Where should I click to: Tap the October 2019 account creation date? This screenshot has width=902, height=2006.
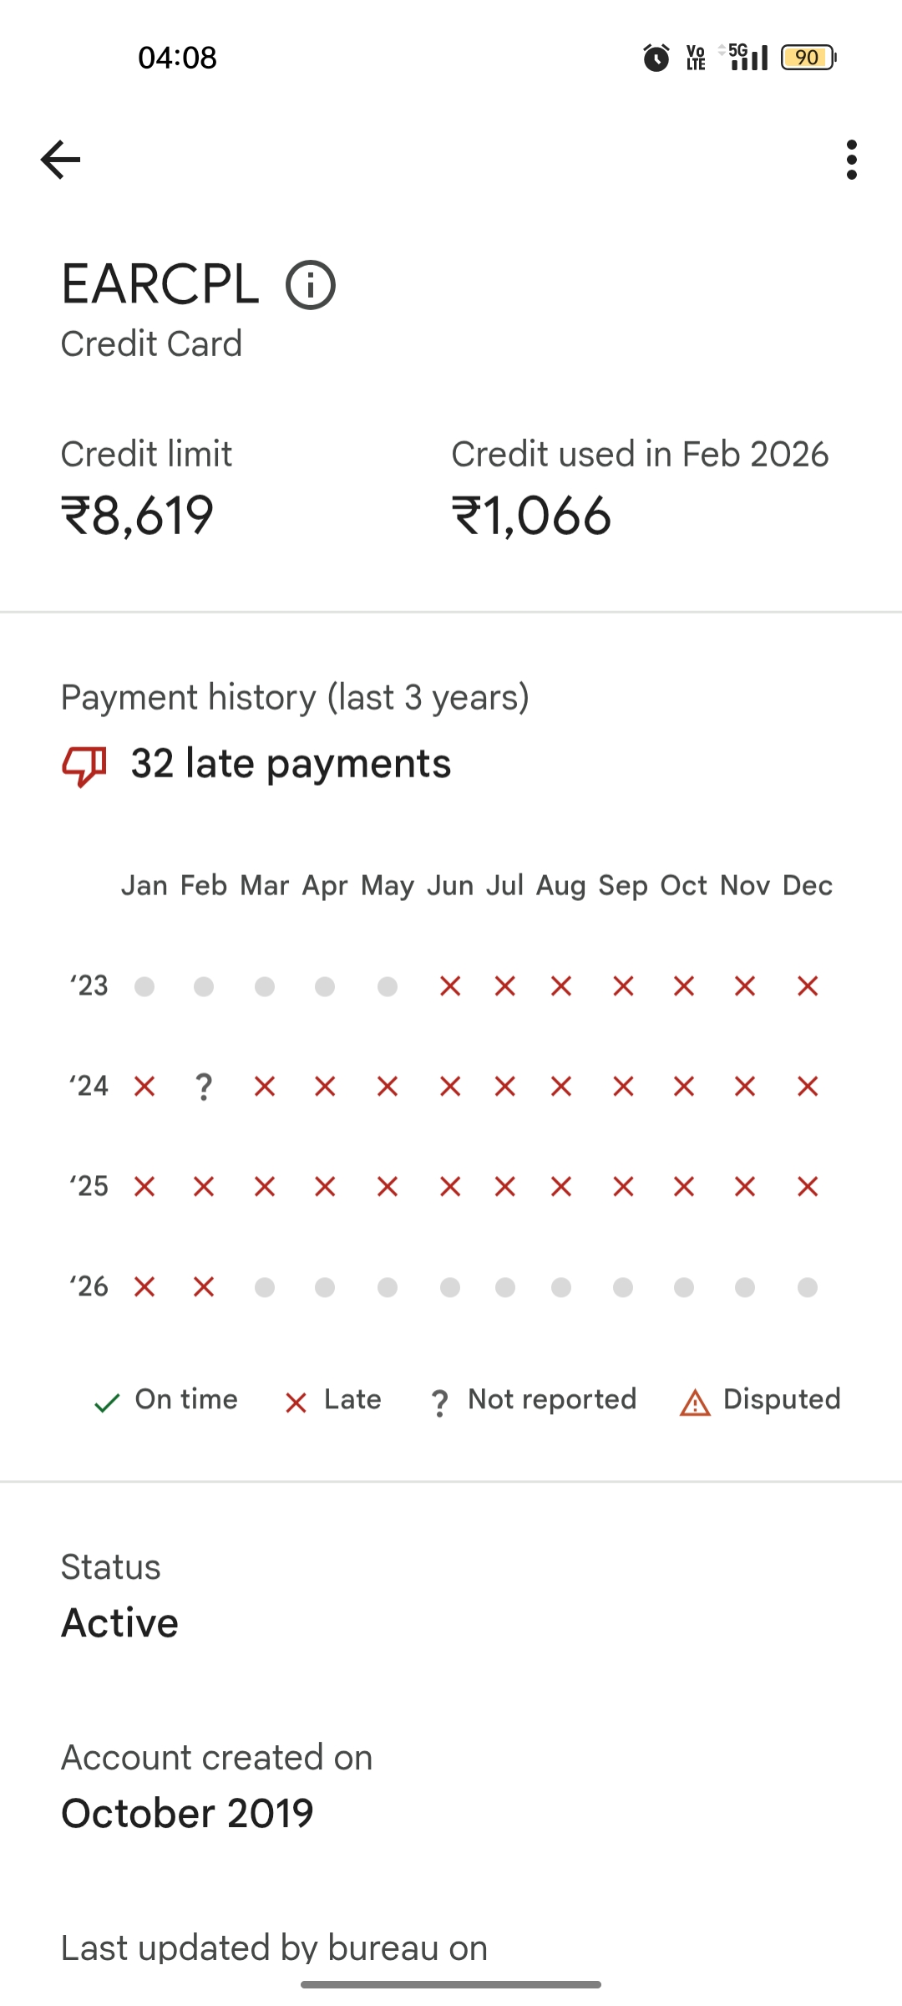(187, 1814)
